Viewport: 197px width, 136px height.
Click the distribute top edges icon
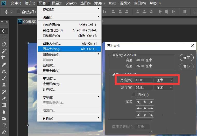pos(138,12)
